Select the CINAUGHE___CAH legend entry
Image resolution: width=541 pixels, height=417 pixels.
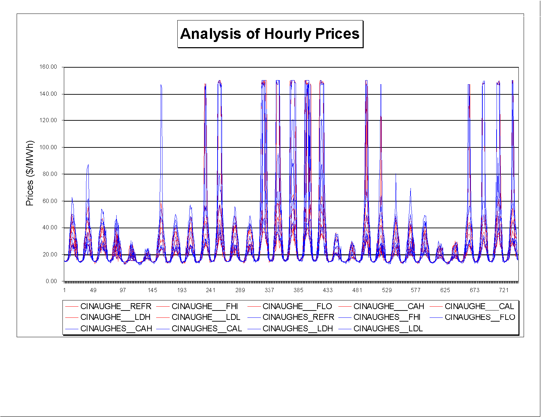pos(389,306)
